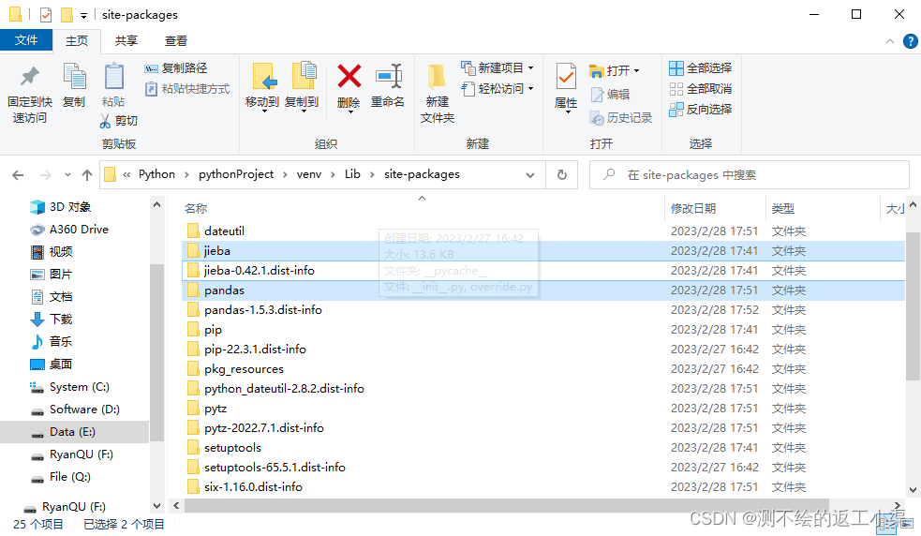Click the search site-packages box
This screenshot has height=536, width=921.
tap(750, 175)
